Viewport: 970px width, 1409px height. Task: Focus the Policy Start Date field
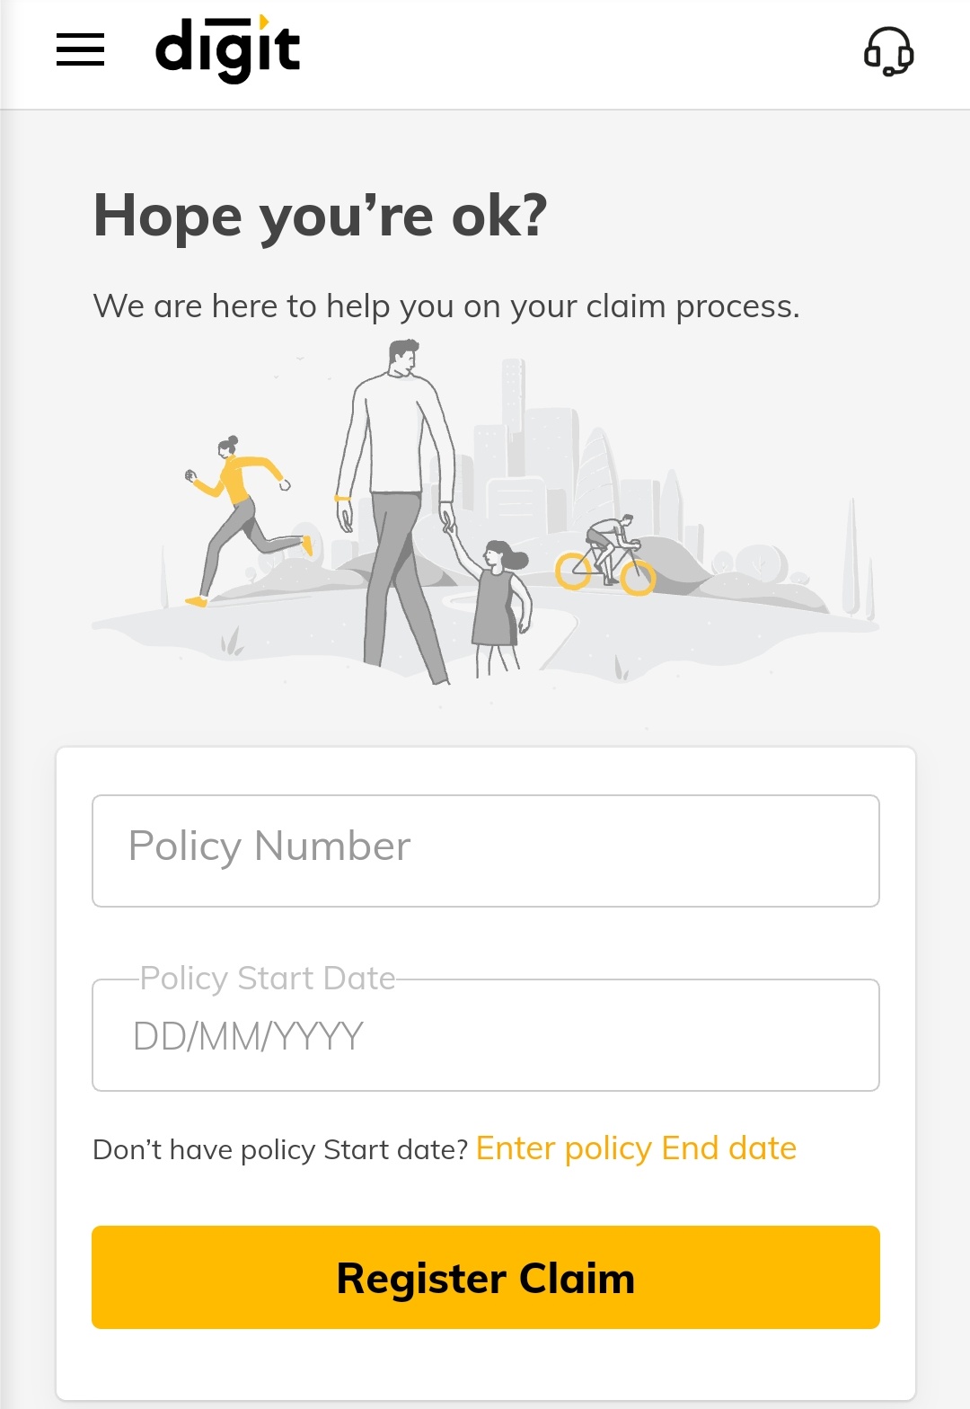(485, 1035)
